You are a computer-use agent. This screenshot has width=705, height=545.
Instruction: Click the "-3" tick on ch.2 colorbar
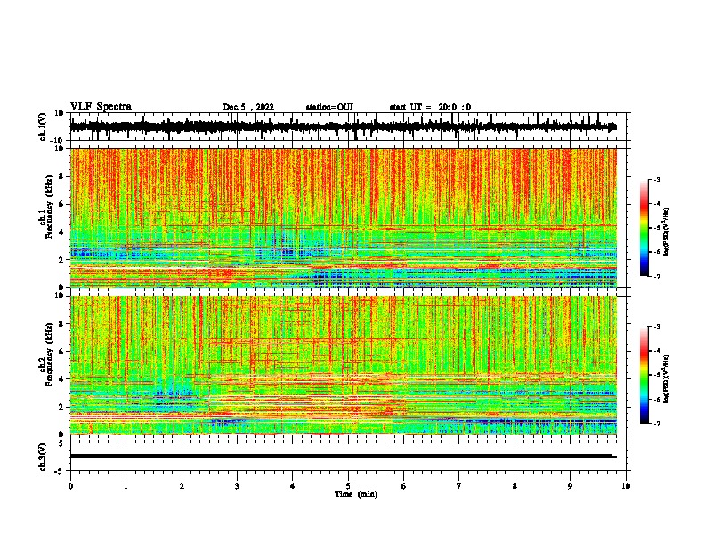pyautogui.click(x=656, y=327)
